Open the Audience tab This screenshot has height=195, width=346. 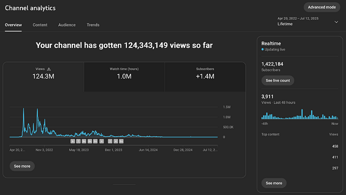click(67, 25)
